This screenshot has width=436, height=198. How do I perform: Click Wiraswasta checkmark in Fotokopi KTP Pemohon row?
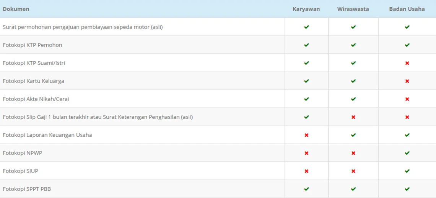[353, 45]
